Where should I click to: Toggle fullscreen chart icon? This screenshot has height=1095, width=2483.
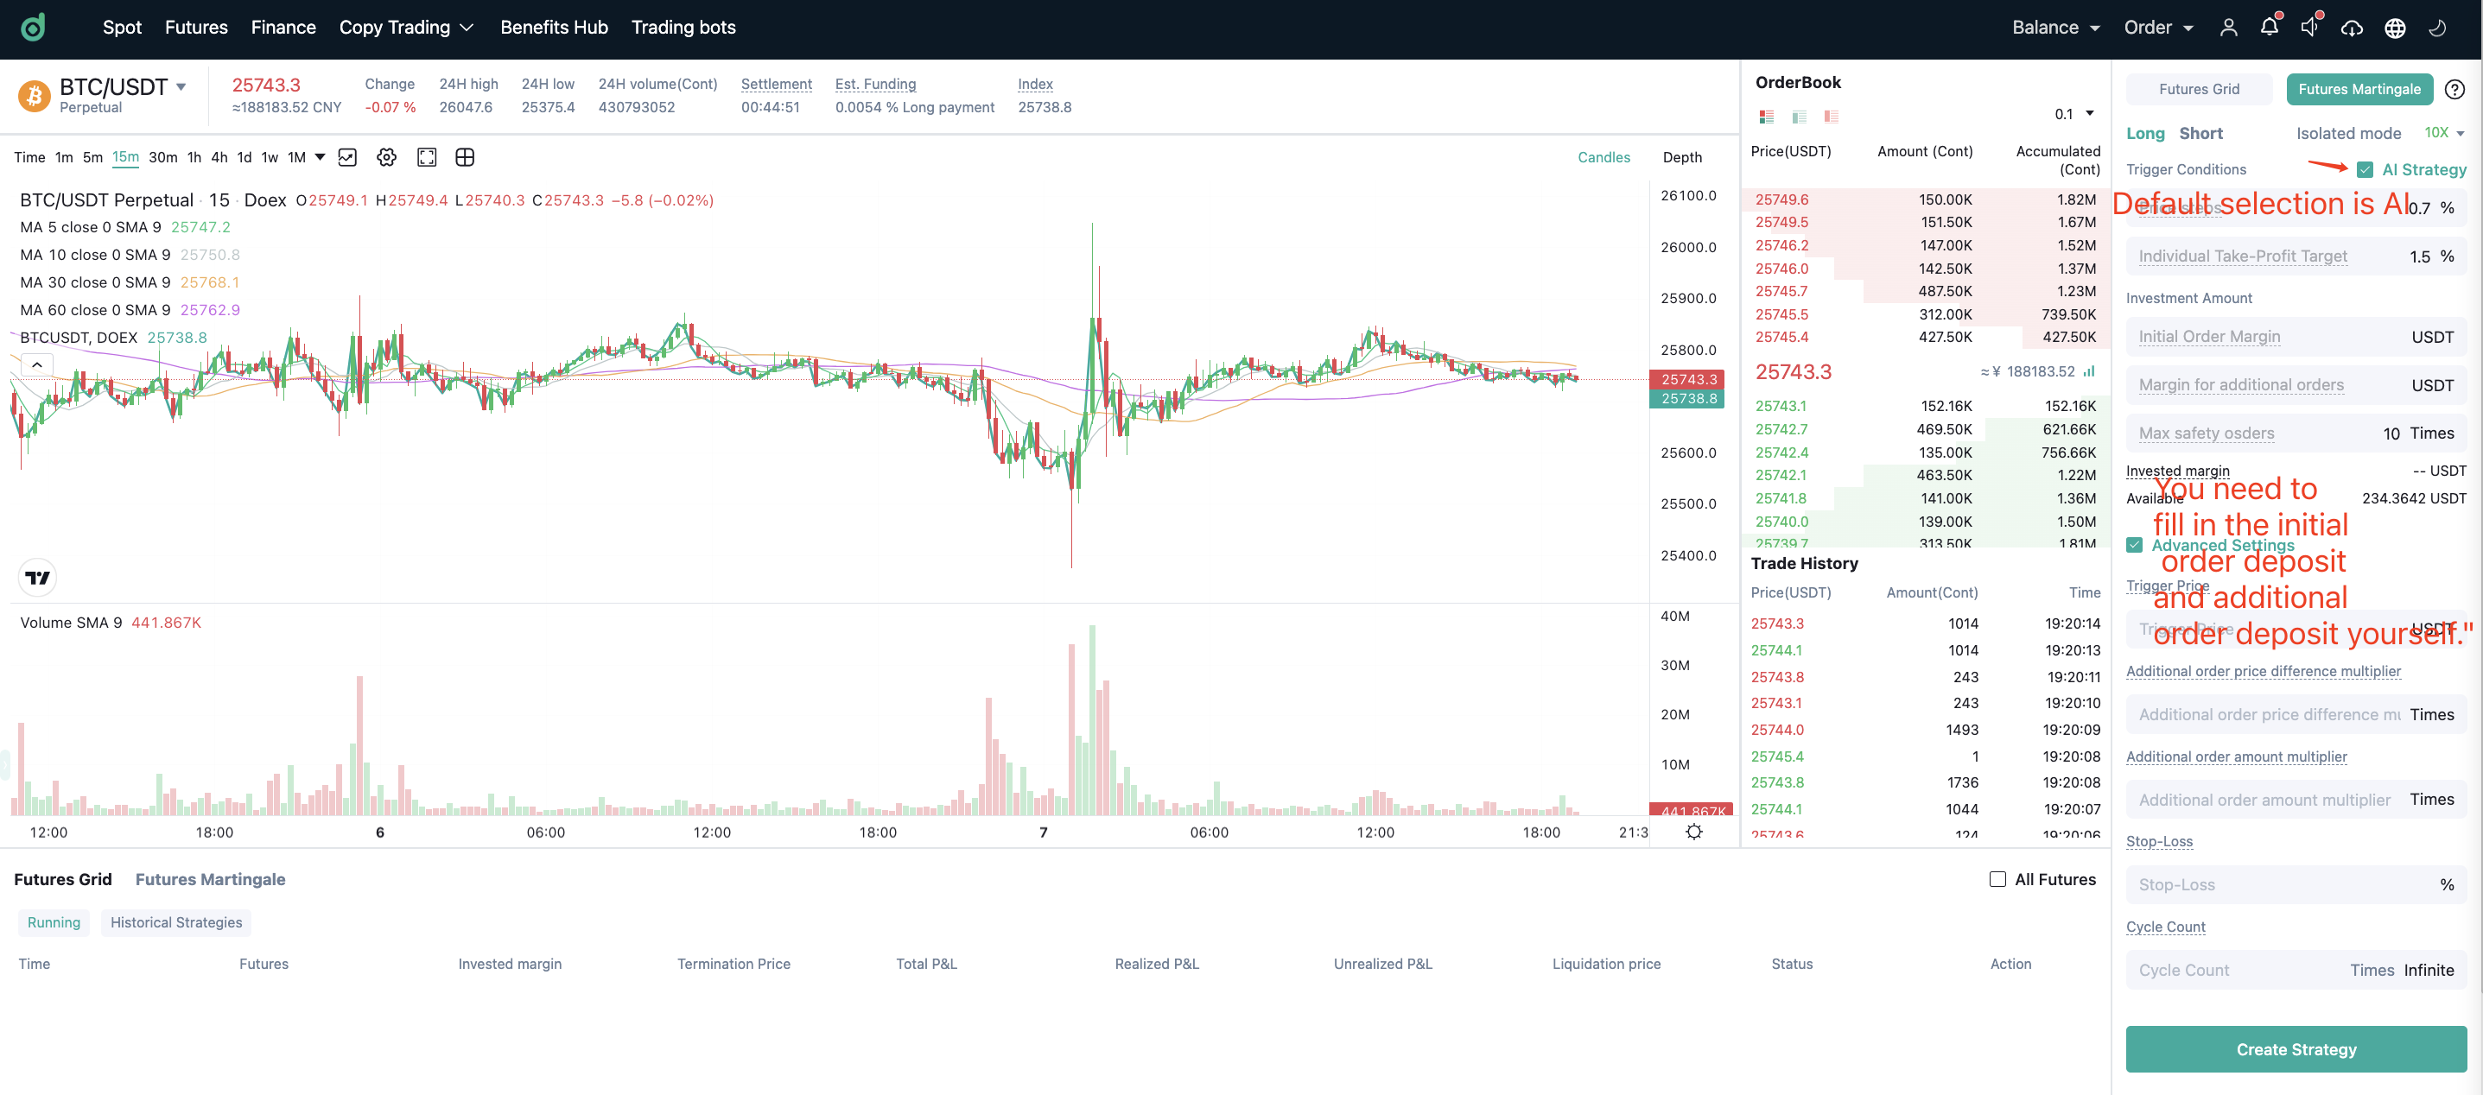(x=426, y=157)
